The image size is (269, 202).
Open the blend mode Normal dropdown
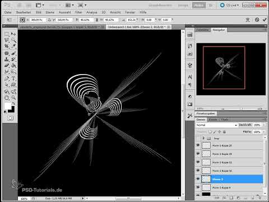click(x=217, y=125)
